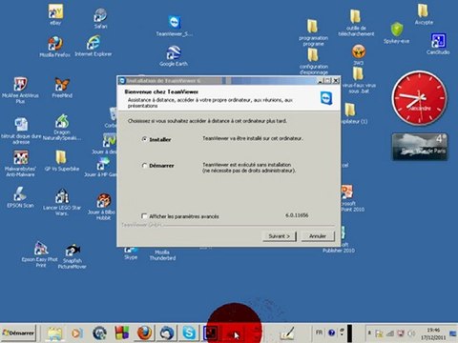Select Epson Easy Photo Print icon
Screen dimensions: 458x343
(x=41, y=254)
